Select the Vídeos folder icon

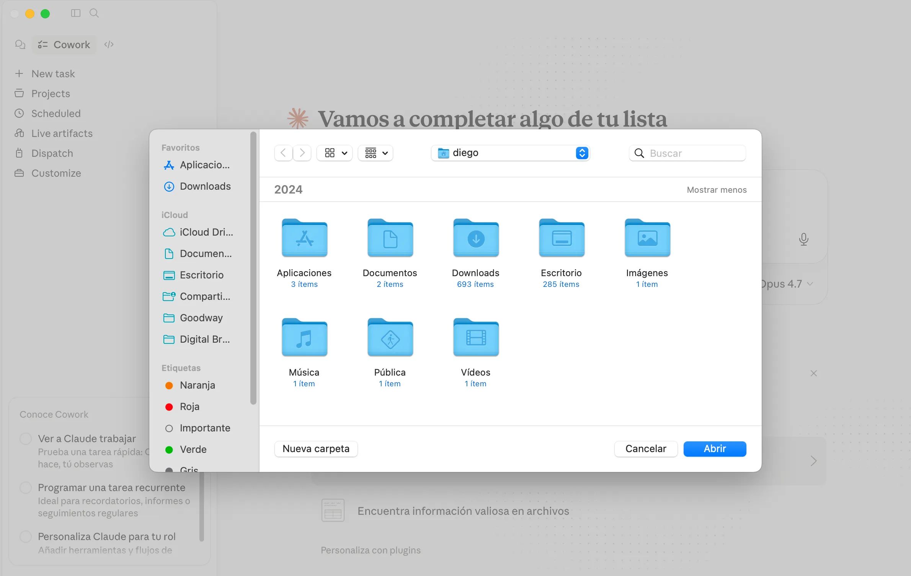pos(476,338)
